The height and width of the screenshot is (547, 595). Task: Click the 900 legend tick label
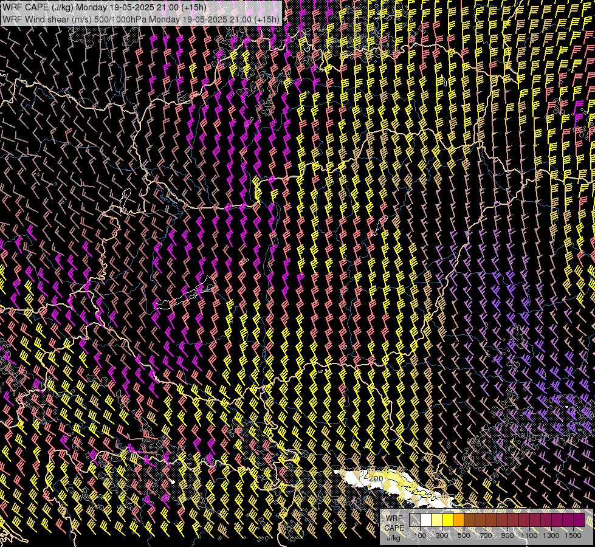click(x=507, y=535)
